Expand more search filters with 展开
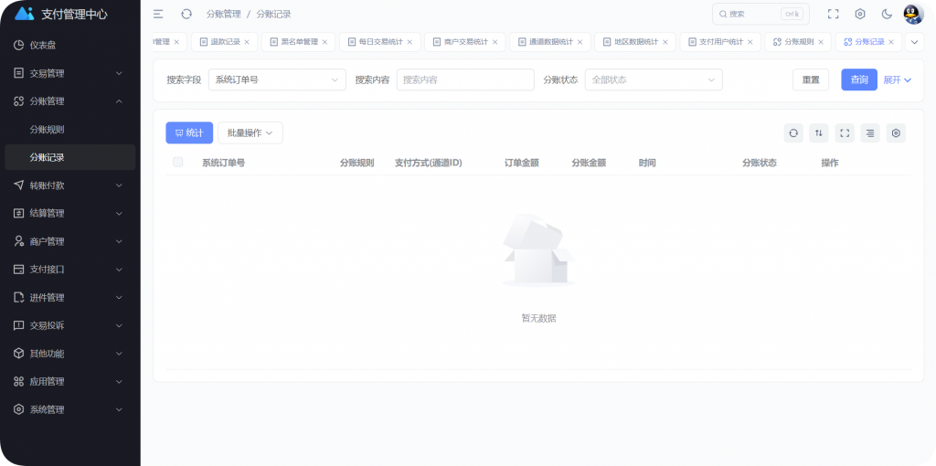Screen dimensions: 936x466 click(898, 80)
